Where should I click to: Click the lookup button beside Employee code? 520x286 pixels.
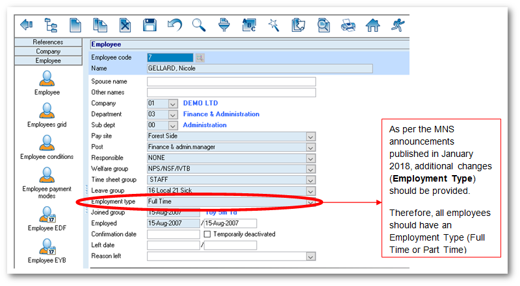click(x=200, y=58)
